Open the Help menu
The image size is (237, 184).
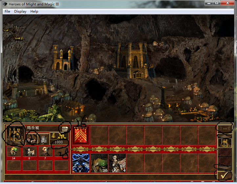(34, 11)
